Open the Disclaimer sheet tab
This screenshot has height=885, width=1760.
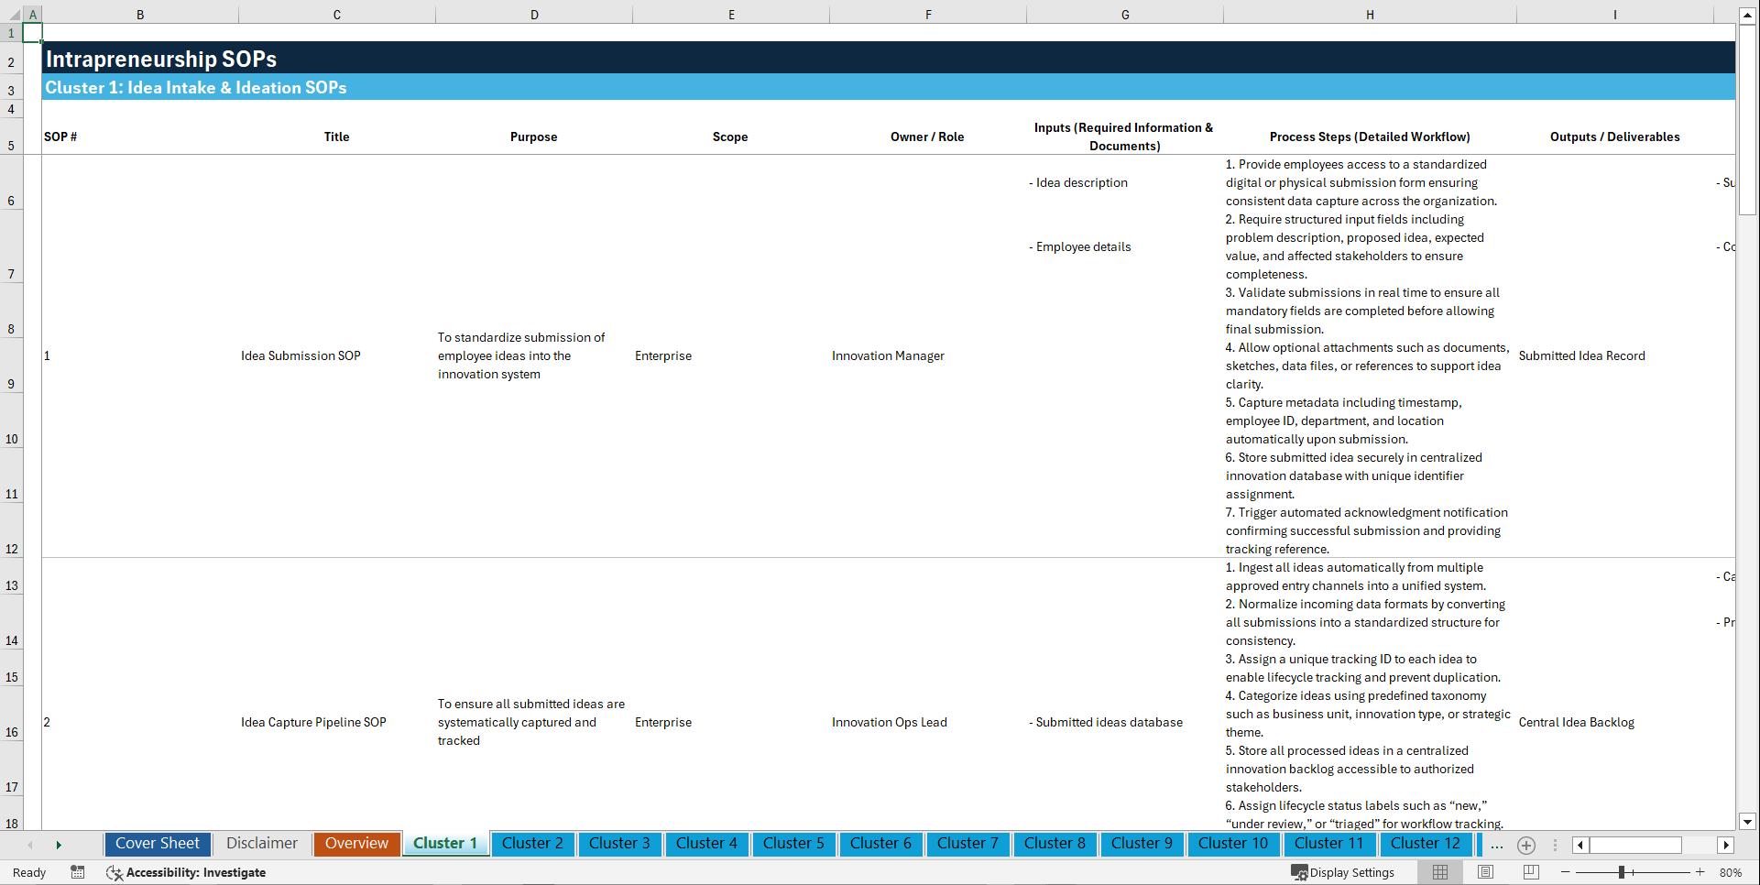(x=261, y=844)
